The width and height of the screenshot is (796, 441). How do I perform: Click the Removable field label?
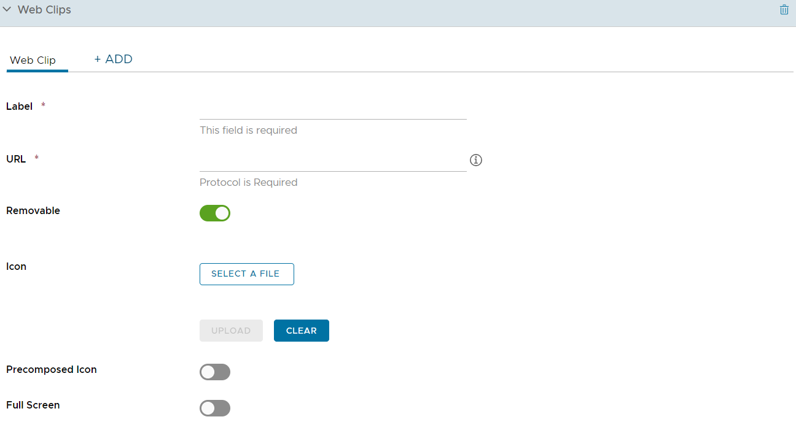(33, 210)
